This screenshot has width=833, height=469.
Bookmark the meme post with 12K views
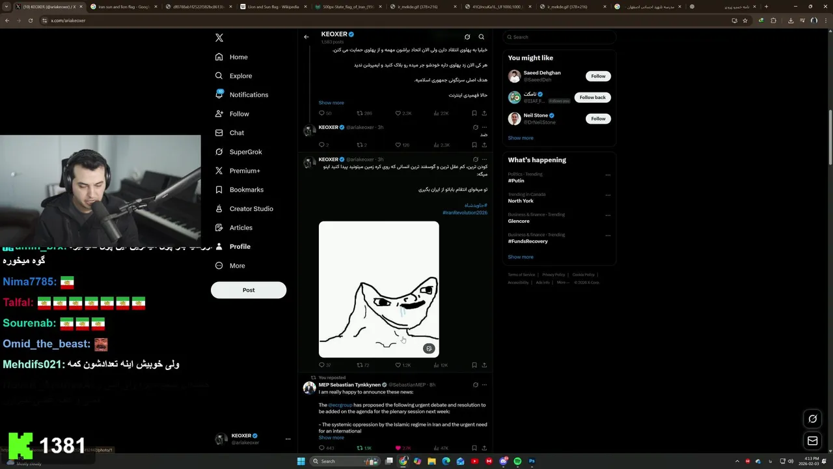(x=474, y=365)
